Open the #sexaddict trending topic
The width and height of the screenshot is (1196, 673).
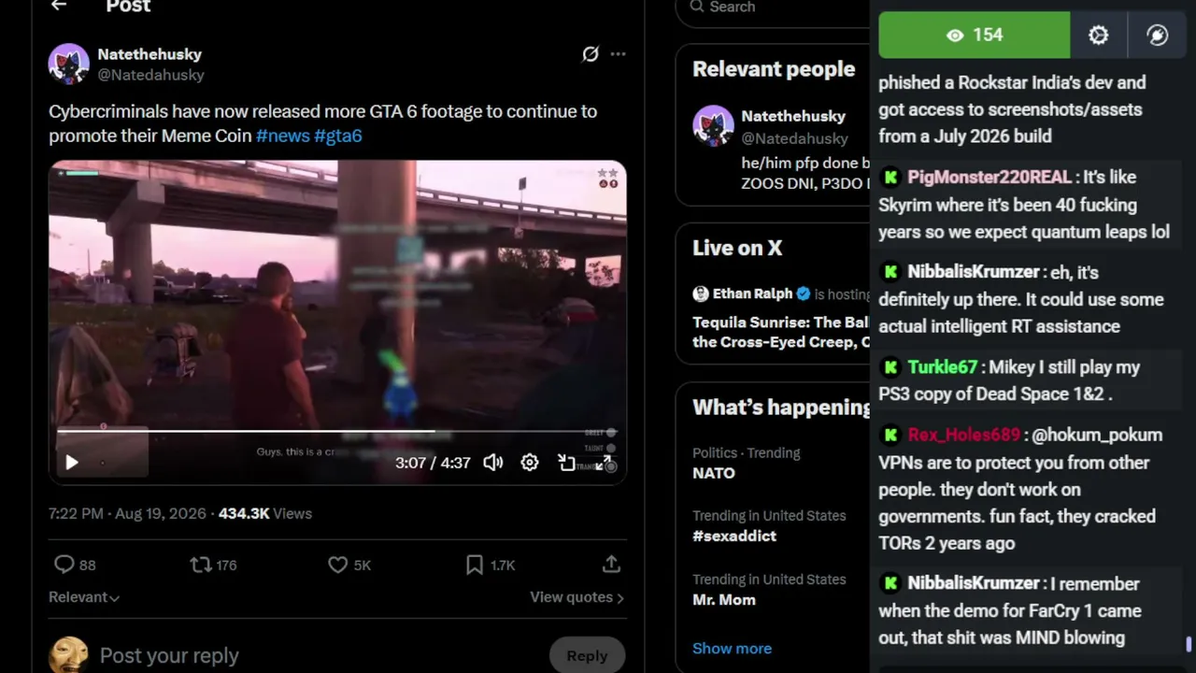tap(734, 536)
